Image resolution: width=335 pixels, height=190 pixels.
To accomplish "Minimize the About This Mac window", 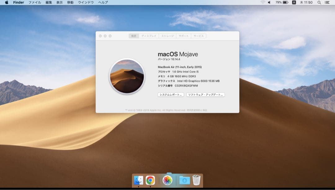I will pyautogui.click(x=105, y=36).
